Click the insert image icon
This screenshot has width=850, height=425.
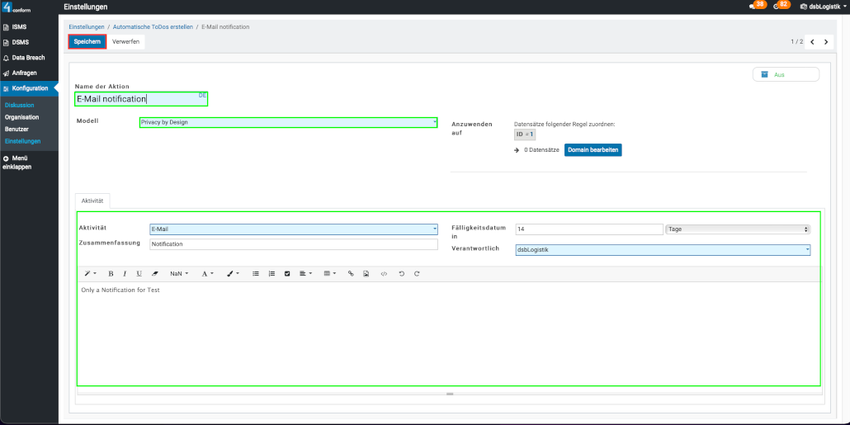pos(366,273)
